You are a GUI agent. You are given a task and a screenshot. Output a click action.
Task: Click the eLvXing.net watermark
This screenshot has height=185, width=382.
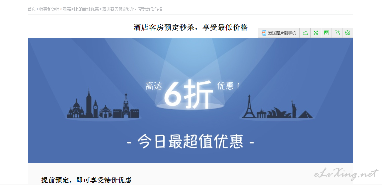click(346, 174)
